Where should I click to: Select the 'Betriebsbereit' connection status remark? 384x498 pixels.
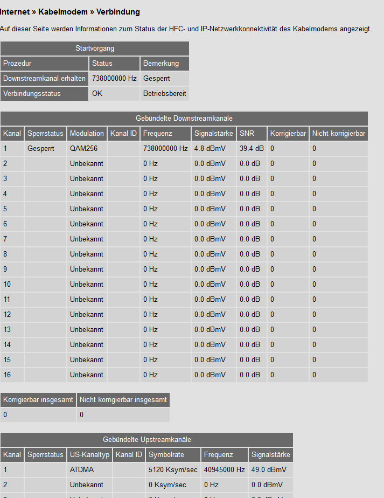pyautogui.click(x=164, y=94)
